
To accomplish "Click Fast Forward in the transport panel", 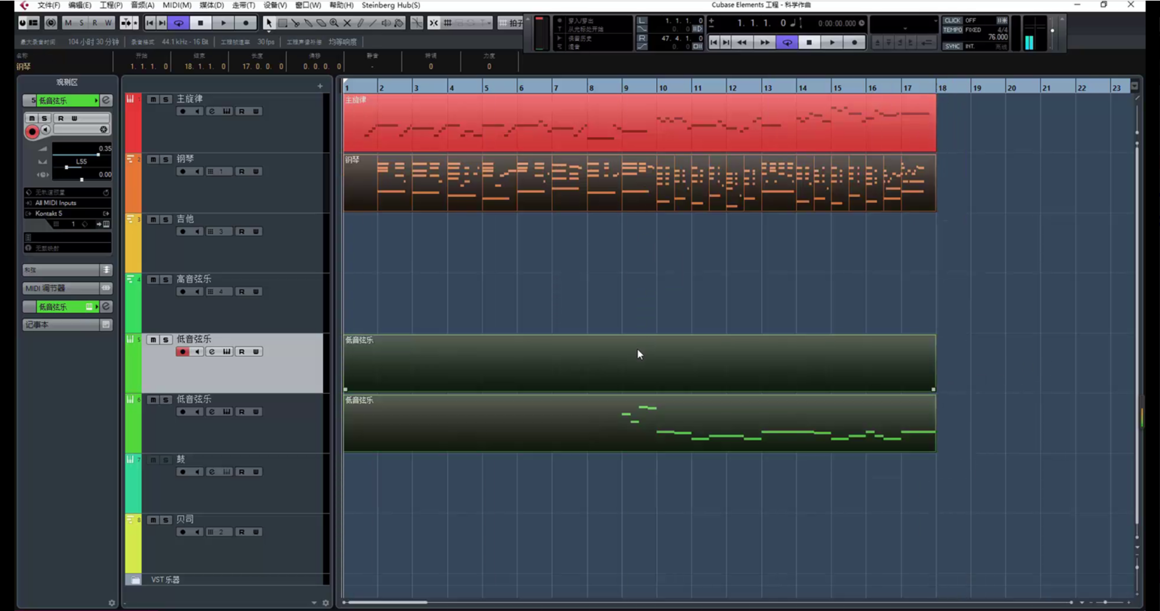I will coord(764,42).
